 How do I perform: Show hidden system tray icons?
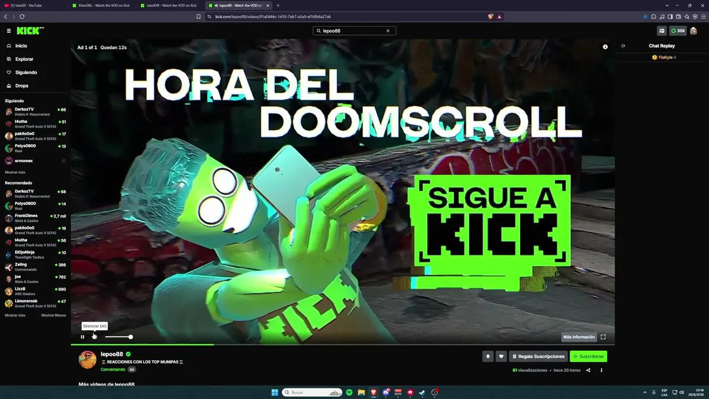(x=645, y=392)
